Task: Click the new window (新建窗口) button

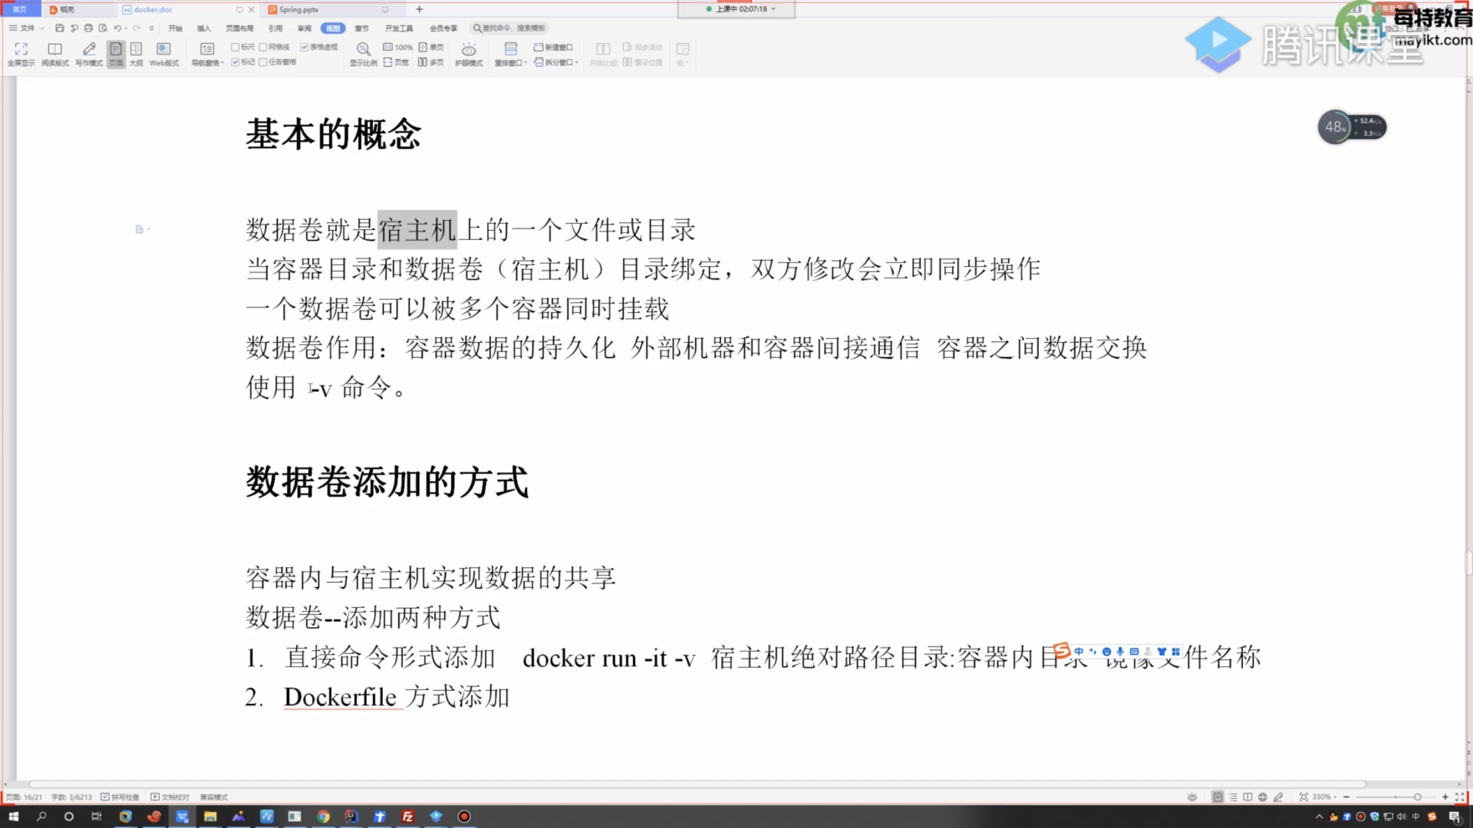Action: (x=554, y=47)
